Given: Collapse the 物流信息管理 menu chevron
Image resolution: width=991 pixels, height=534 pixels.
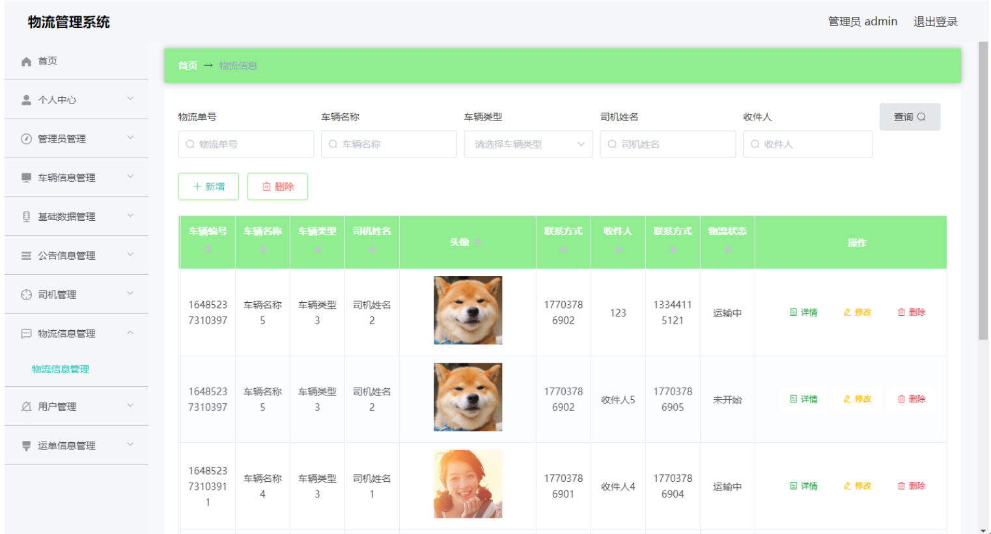Looking at the screenshot, I should coord(130,333).
